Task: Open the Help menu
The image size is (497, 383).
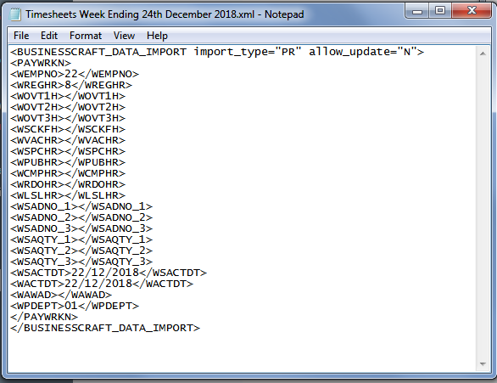Action: (x=157, y=36)
